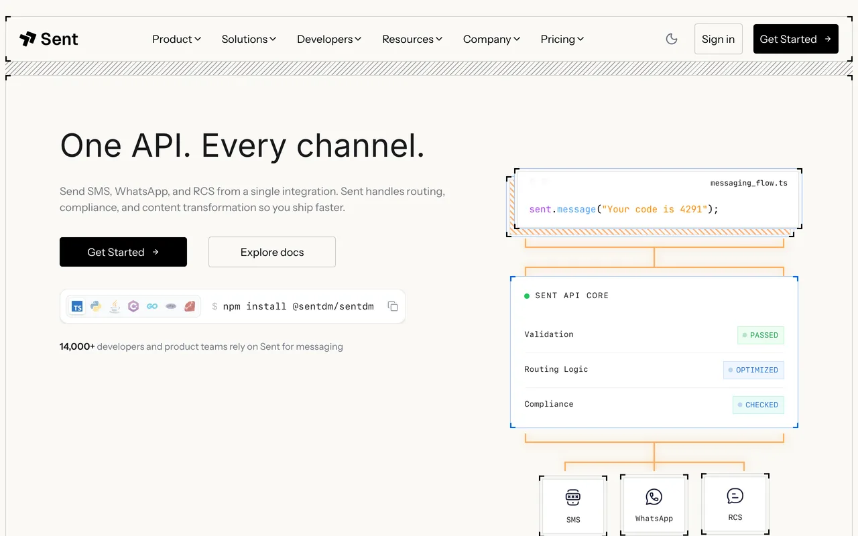This screenshot has width=858, height=536.
Task: Copy the npm install command
Action: [393, 306]
